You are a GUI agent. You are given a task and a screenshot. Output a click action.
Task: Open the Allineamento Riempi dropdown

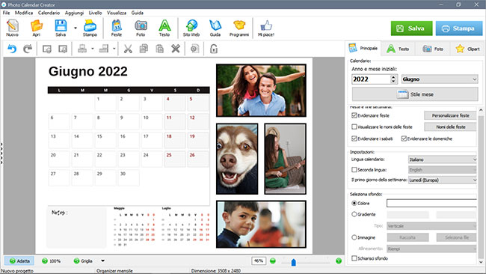tap(431, 249)
